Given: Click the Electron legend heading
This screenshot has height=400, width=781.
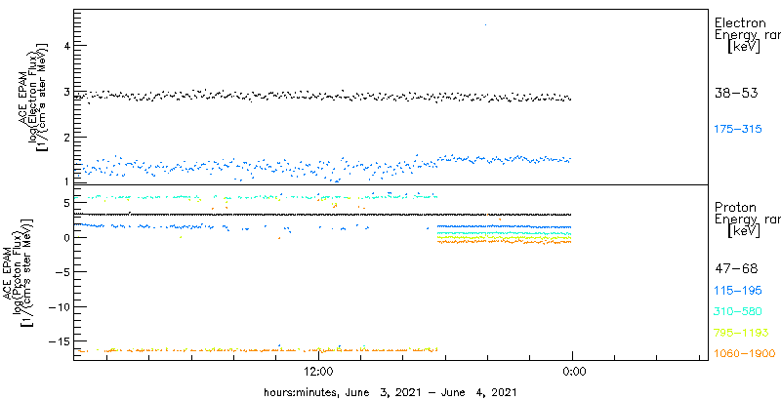Looking at the screenshot, I should tap(740, 22).
